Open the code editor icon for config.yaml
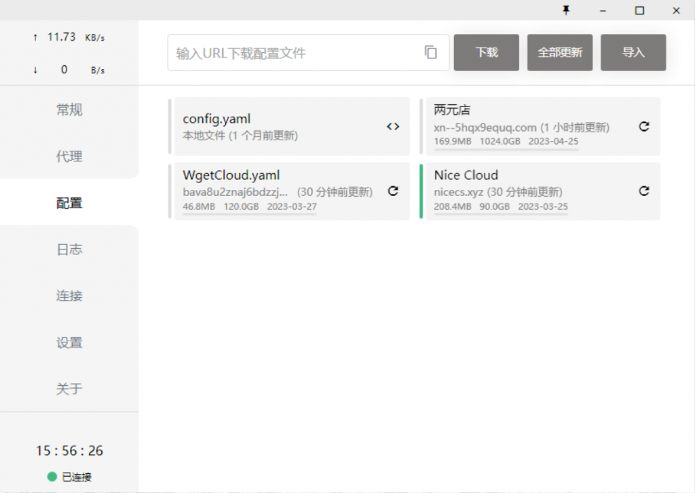Viewport: 695px width, 493px height. point(393,127)
